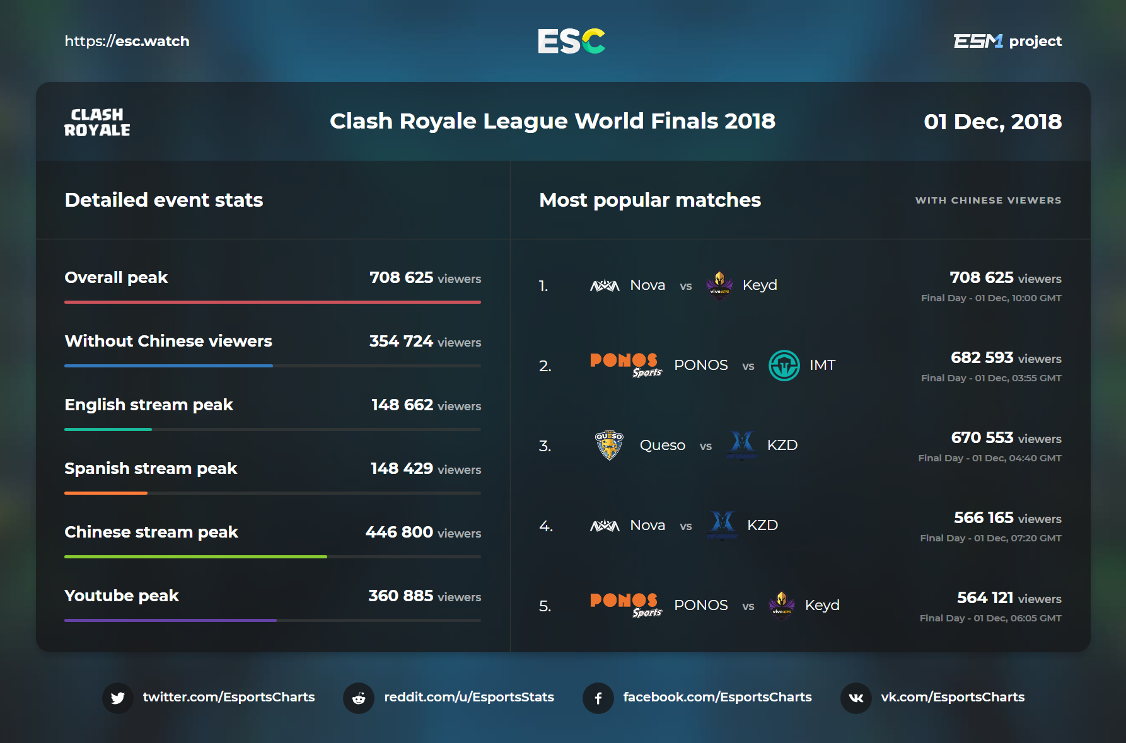Image resolution: width=1126 pixels, height=743 pixels.
Task: Click the Immortals IMT team logo
Action: click(784, 366)
